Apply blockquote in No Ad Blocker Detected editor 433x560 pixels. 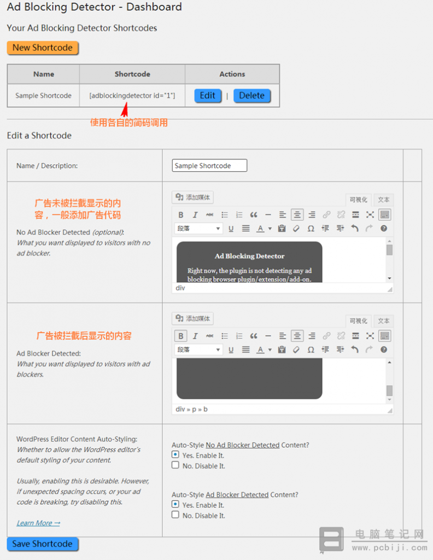coord(254,214)
